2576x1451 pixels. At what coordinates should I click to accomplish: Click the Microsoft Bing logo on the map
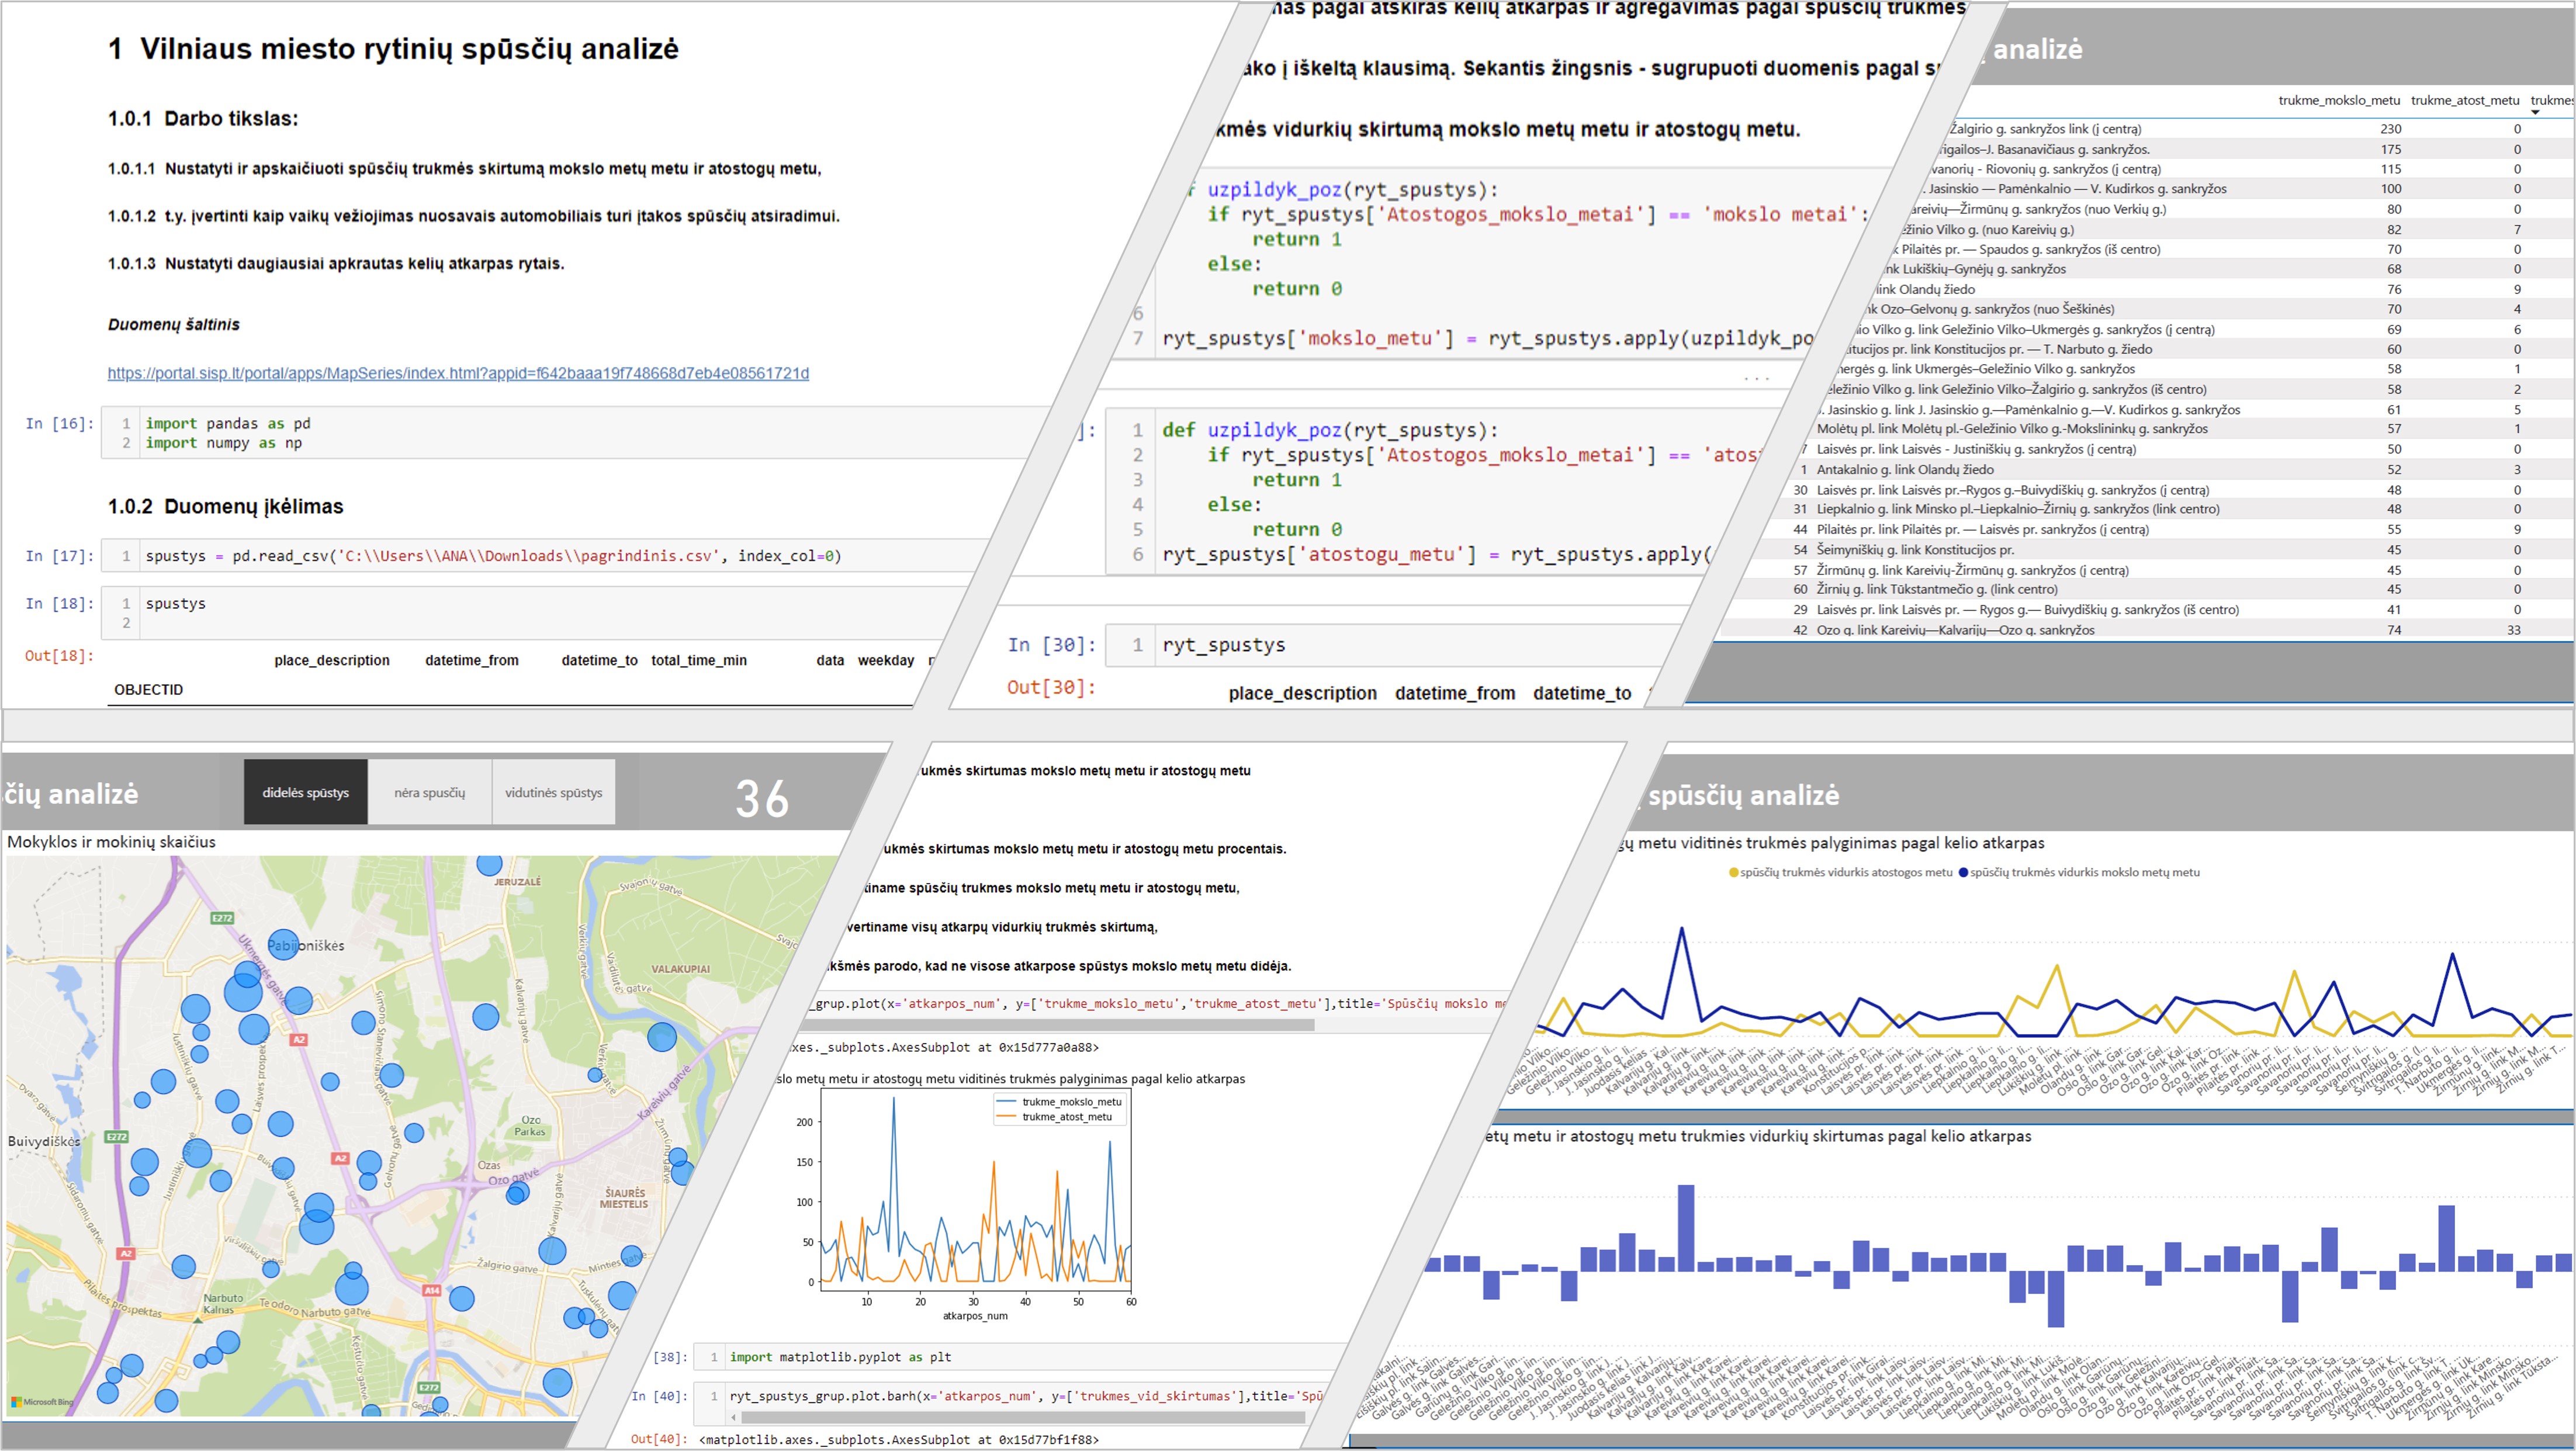point(43,1402)
